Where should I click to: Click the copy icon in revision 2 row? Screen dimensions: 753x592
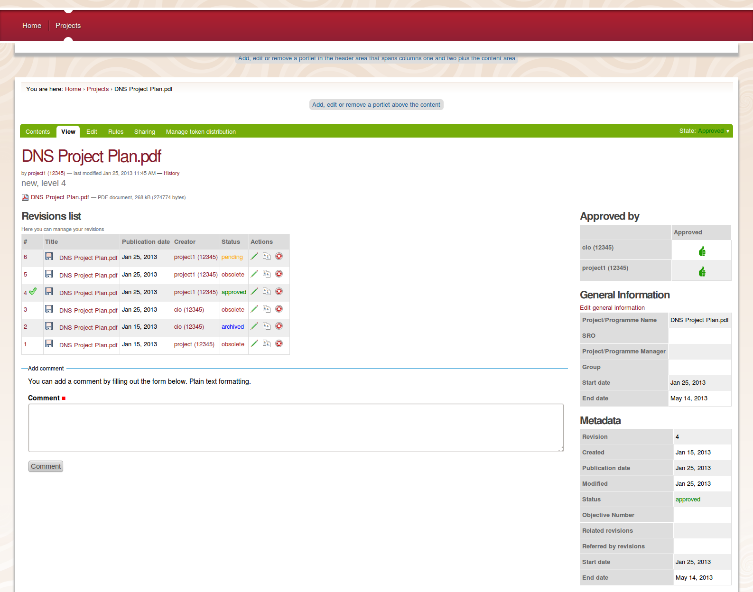tap(267, 326)
